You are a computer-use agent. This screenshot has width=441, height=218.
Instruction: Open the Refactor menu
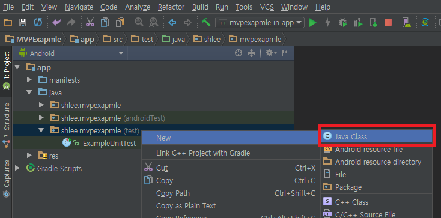pos(171,7)
